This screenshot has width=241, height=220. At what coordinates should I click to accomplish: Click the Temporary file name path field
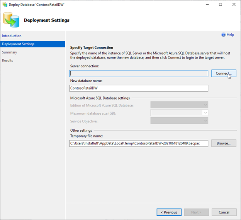[139, 143]
